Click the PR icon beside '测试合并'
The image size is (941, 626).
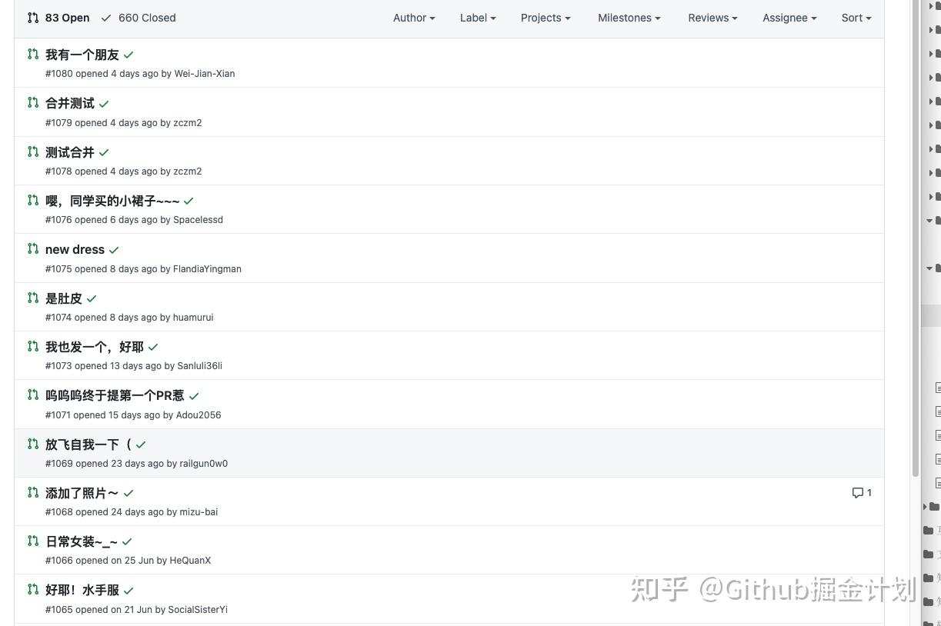(33, 152)
